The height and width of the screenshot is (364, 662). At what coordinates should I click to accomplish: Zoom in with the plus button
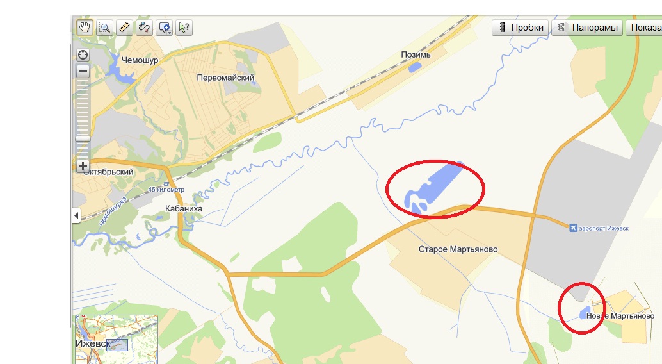83,166
